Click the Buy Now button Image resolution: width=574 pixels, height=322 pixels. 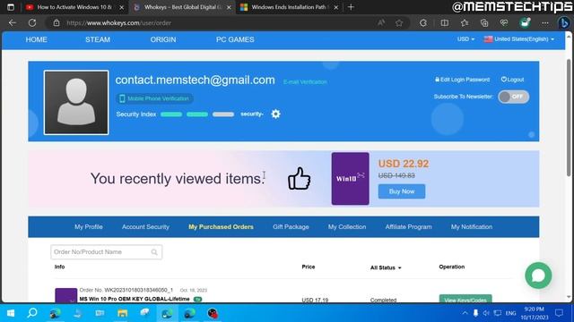402,191
